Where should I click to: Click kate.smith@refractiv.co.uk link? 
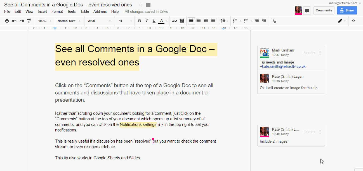(x=284, y=67)
